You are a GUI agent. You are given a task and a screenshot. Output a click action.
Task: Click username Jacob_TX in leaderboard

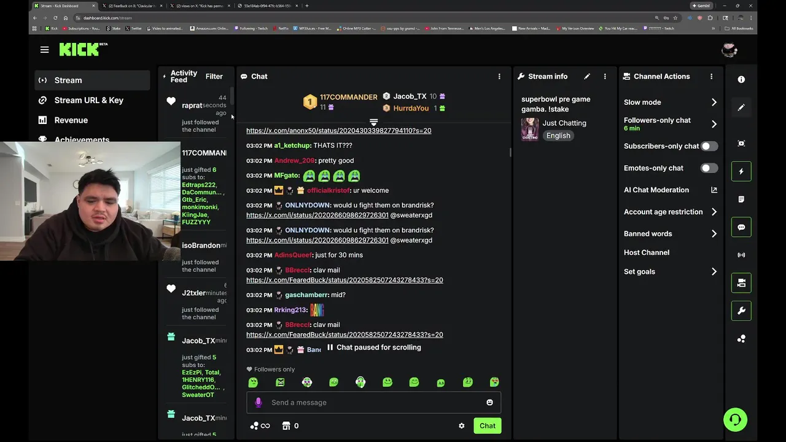coord(410,96)
